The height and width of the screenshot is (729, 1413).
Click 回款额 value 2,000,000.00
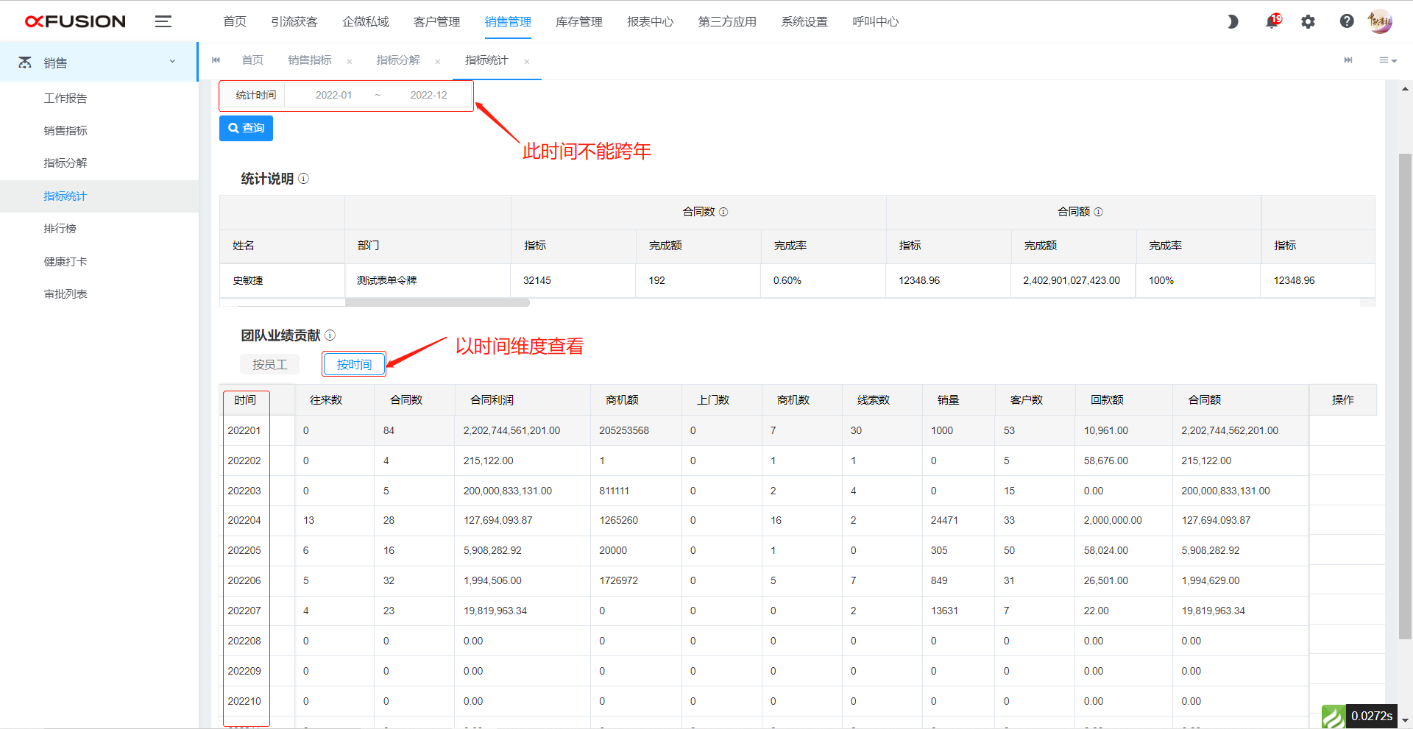(1113, 520)
